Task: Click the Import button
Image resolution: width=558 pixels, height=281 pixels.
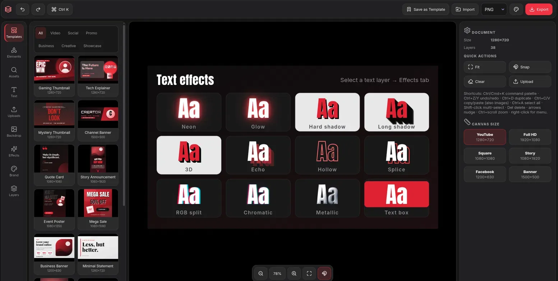Action: click(465, 9)
